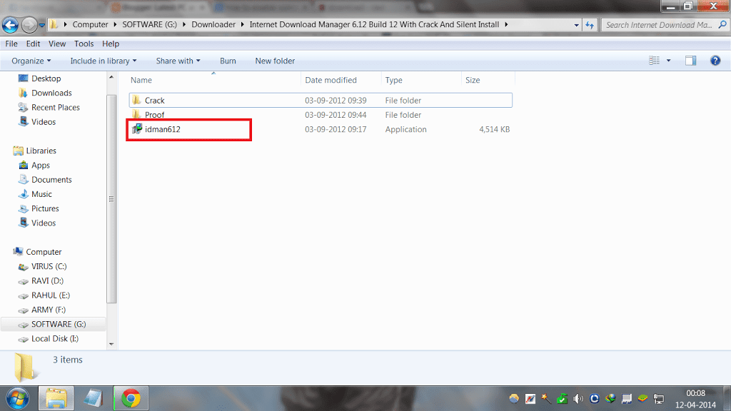Open Downloads in the navigation pane

(x=51, y=93)
